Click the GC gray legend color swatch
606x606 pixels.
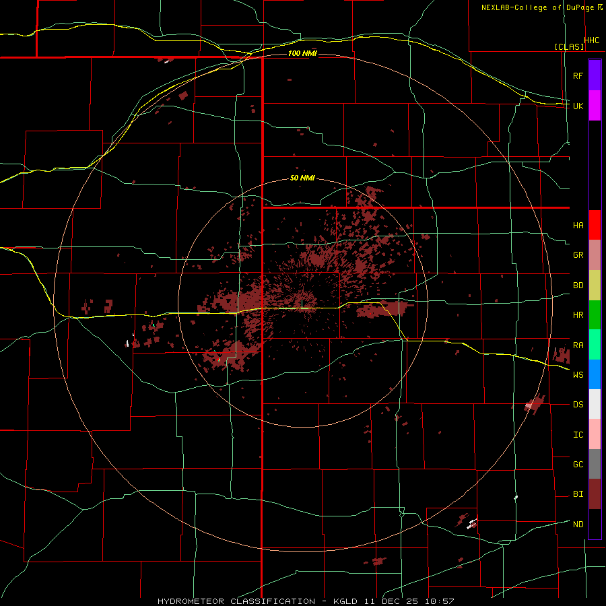tap(595, 464)
